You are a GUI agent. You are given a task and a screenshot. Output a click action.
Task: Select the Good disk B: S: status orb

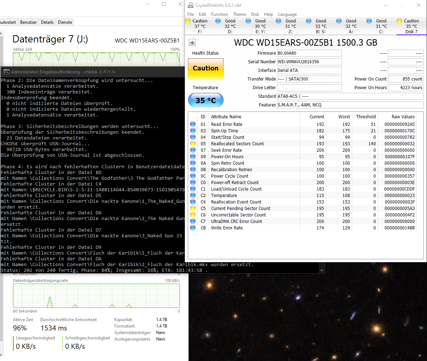(309, 21)
